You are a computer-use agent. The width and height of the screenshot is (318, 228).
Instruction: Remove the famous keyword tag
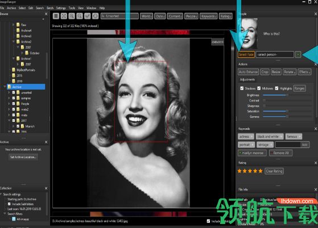coord(300,137)
